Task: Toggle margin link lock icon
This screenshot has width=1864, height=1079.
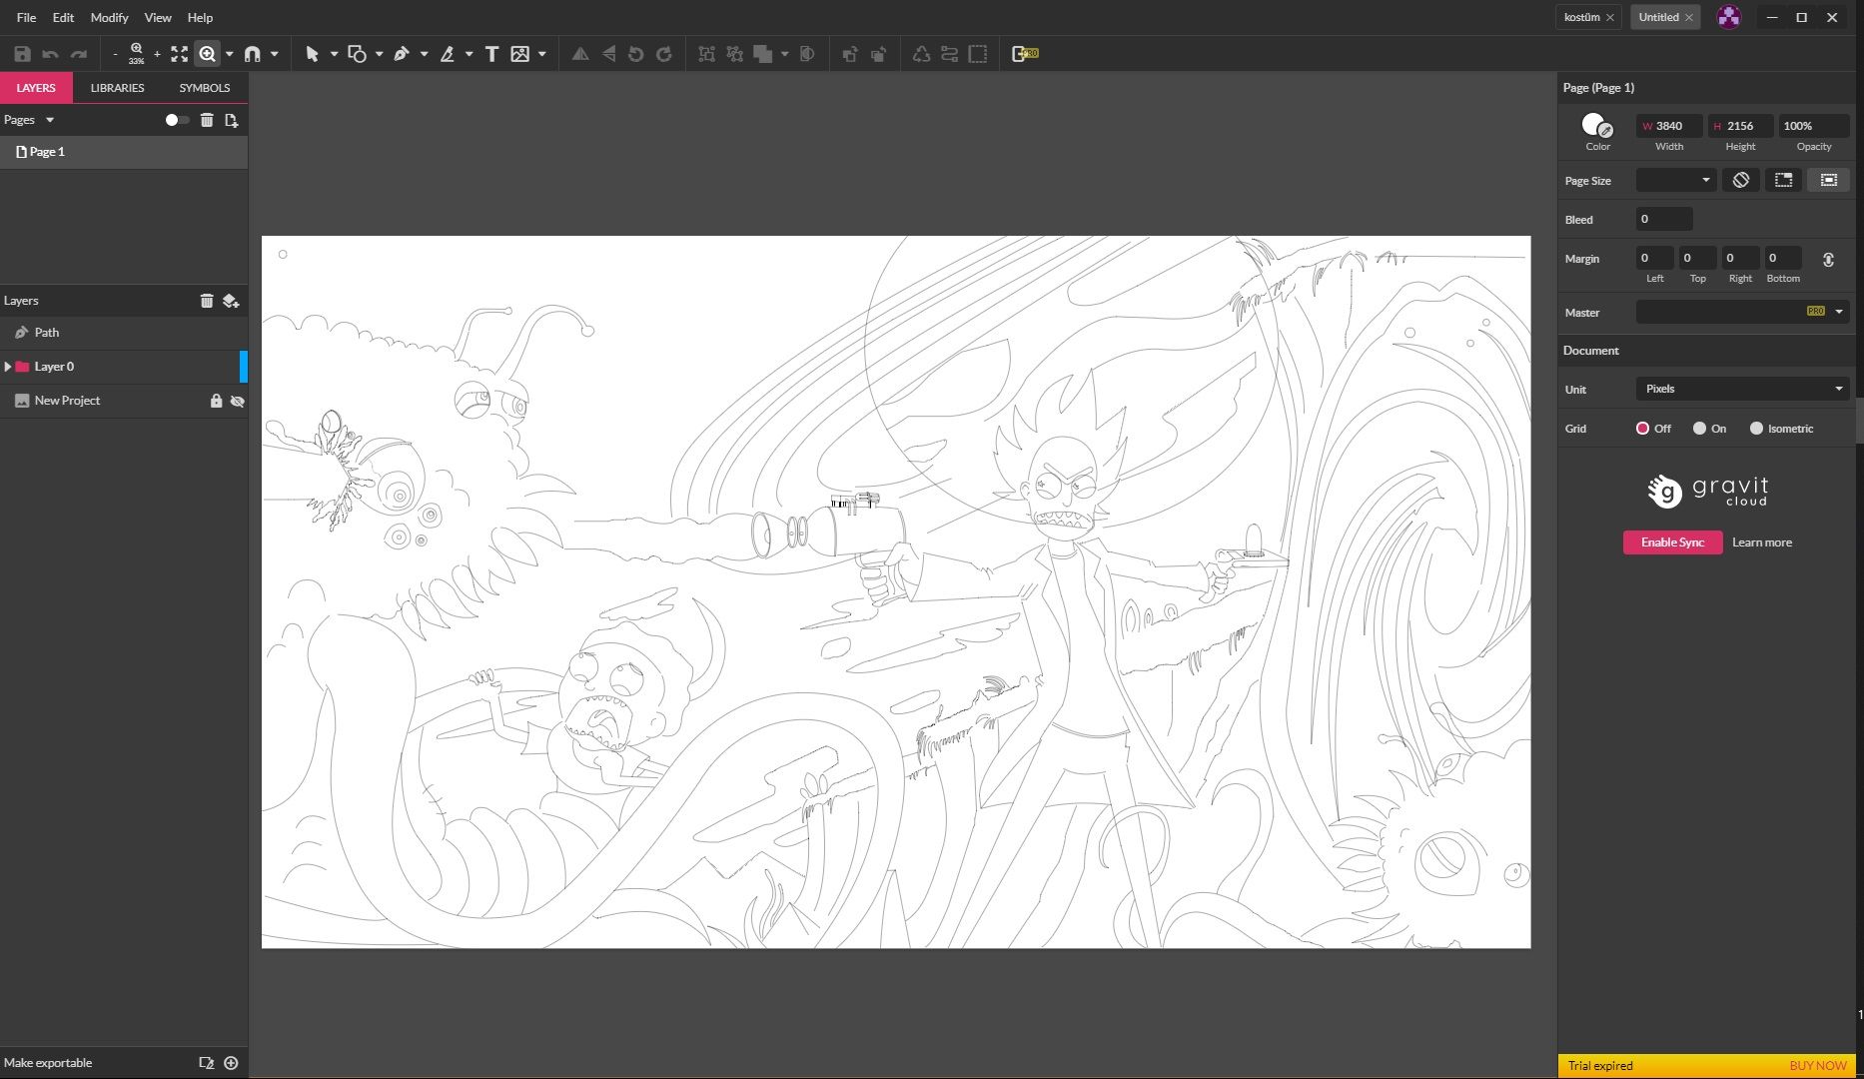Action: click(x=1828, y=260)
